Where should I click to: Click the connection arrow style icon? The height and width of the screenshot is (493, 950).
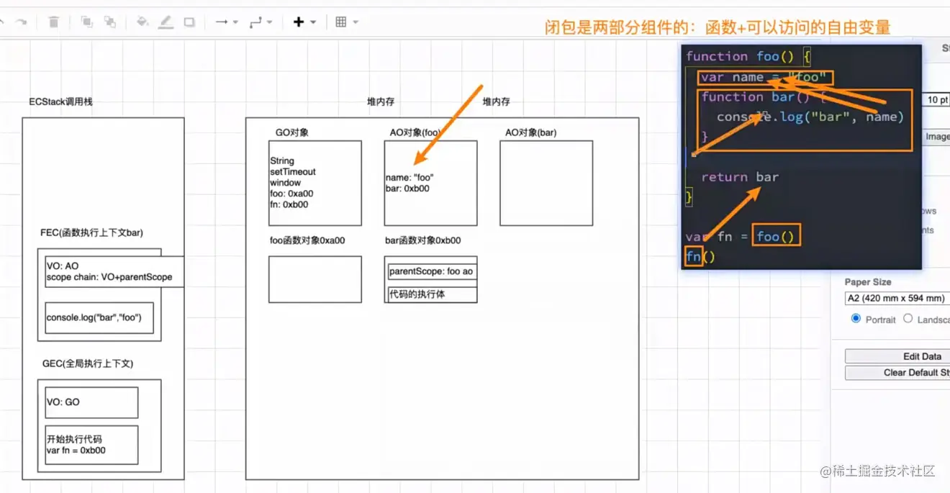[222, 22]
